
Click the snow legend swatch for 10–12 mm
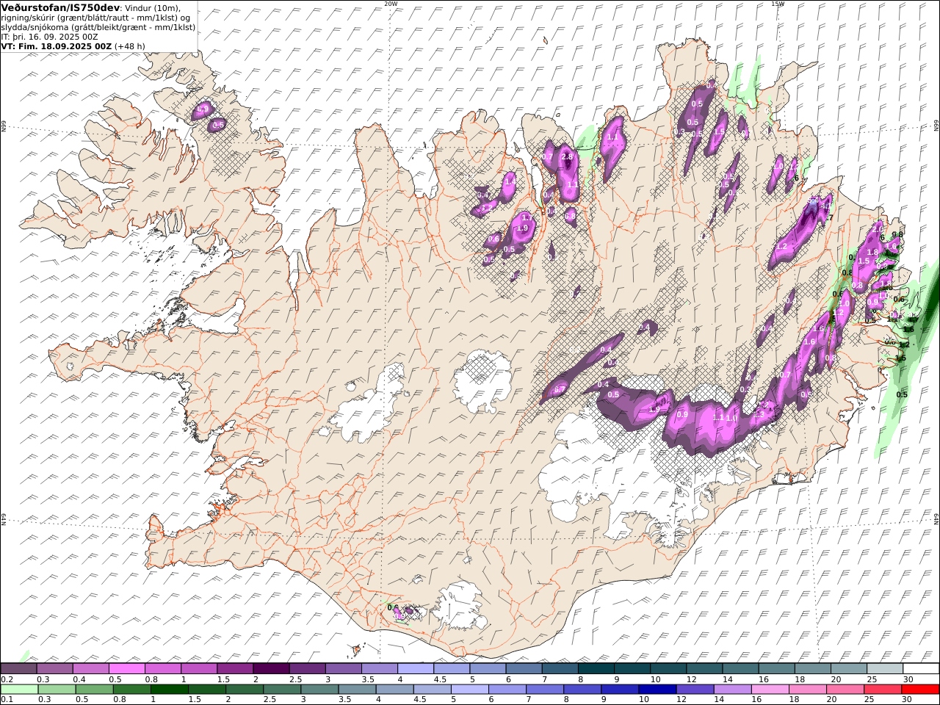[x=668, y=668]
